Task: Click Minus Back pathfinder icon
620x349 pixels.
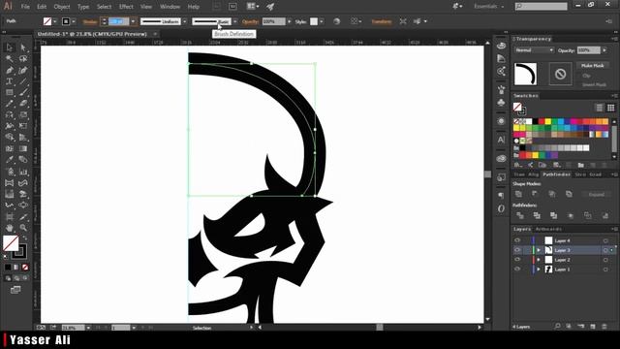Action: click(x=604, y=215)
